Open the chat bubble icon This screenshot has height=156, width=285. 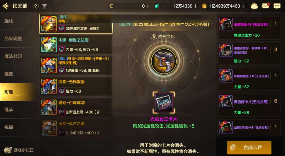(x=277, y=6)
